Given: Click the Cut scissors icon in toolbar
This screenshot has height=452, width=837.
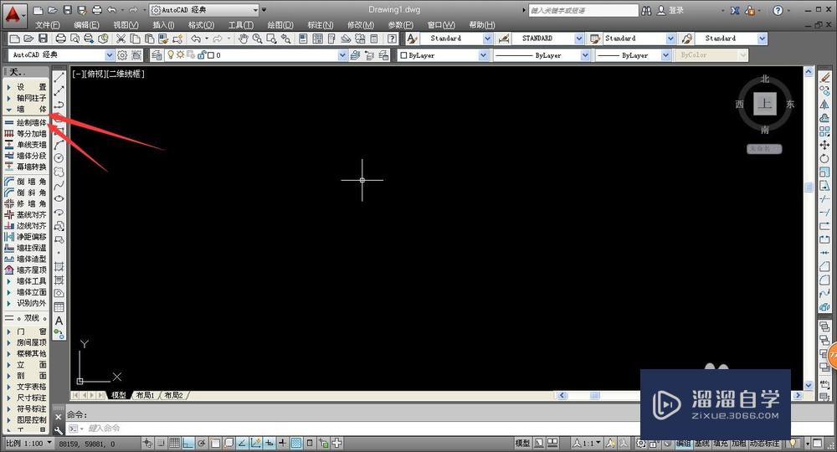Looking at the screenshot, I should pos(121,39).
